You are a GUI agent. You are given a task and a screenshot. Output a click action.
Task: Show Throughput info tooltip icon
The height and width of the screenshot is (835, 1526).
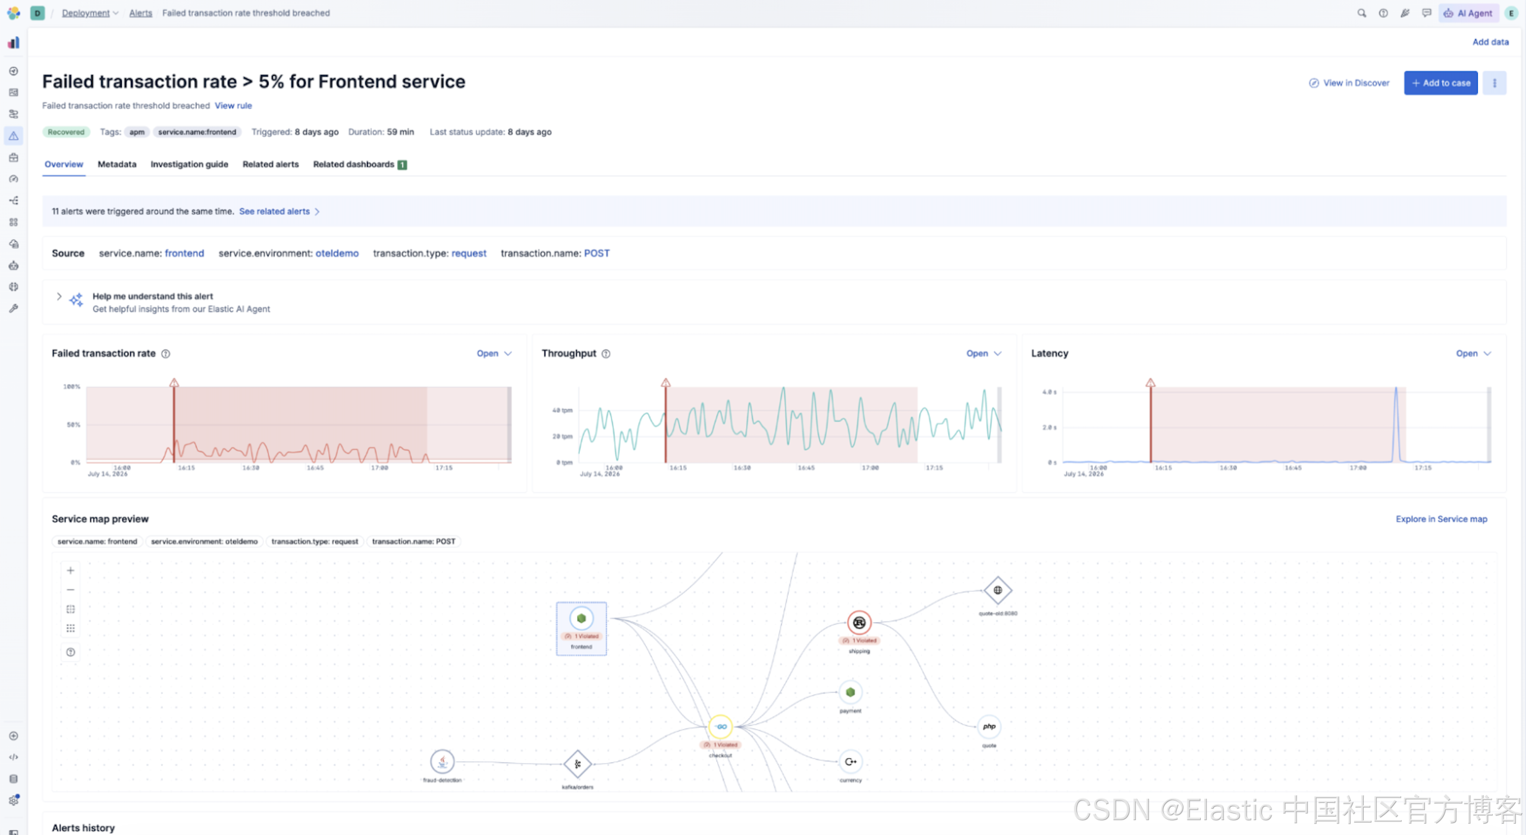point(606,354)
